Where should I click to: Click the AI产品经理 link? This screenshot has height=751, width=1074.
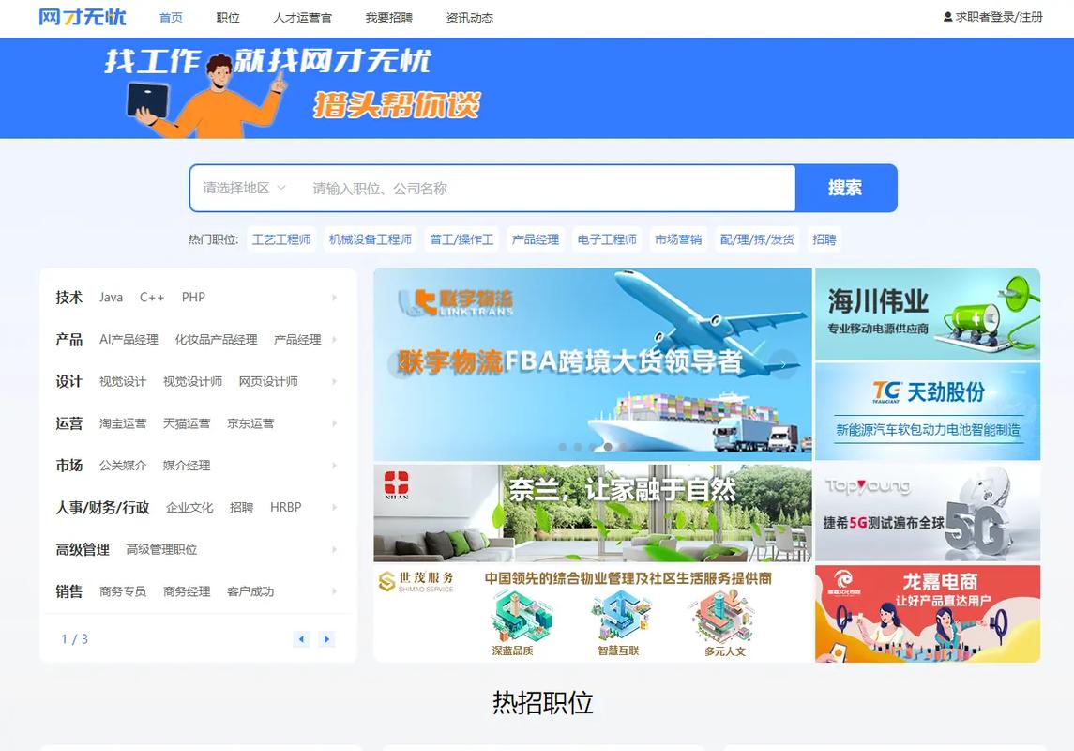coord(129,339)
